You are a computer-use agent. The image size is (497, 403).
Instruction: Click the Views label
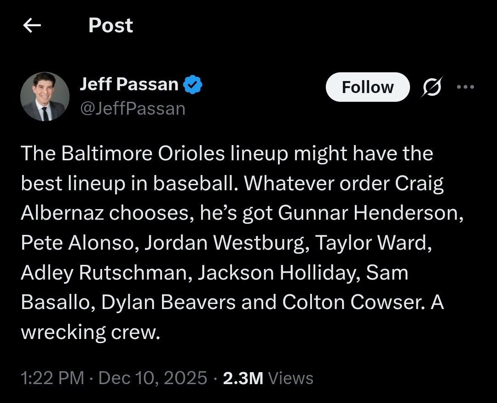tap(291, 378)
